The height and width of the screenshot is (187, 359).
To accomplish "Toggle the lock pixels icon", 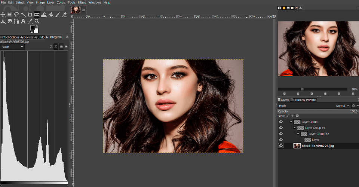I will pos(287,116).
